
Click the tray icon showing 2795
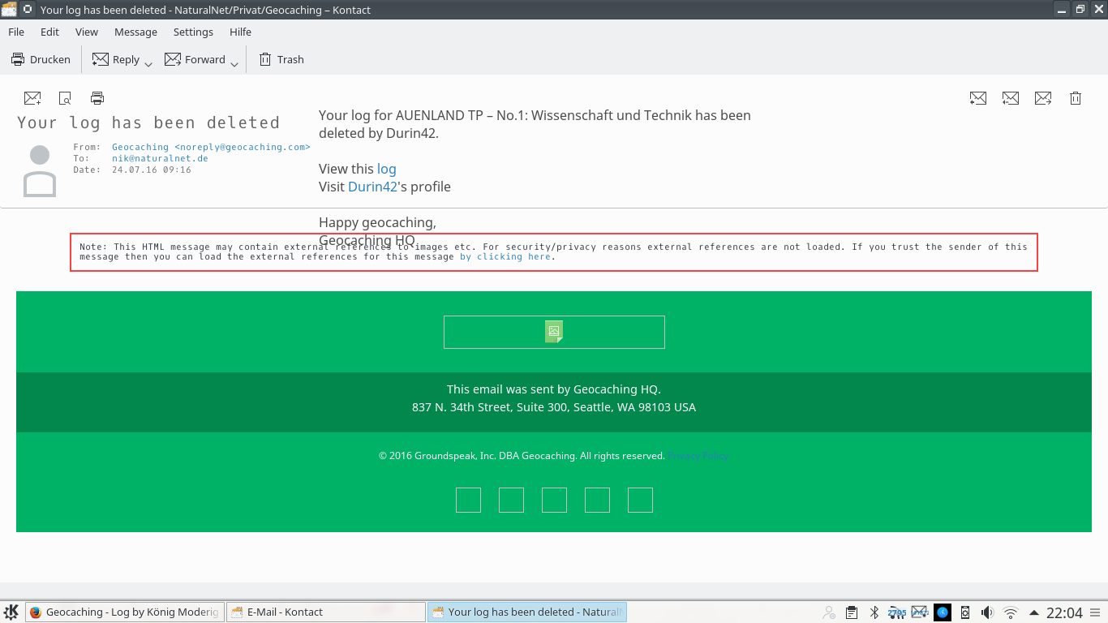(897, 612)
